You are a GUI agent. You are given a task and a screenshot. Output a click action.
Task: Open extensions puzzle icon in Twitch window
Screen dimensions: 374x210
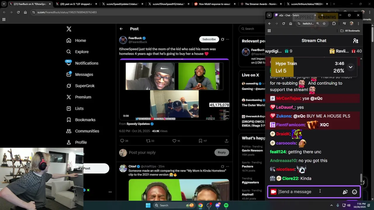334,24
